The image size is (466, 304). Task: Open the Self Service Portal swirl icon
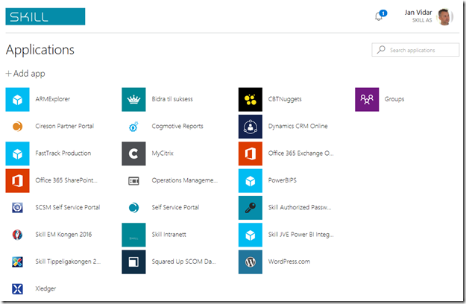pos(133,208)
